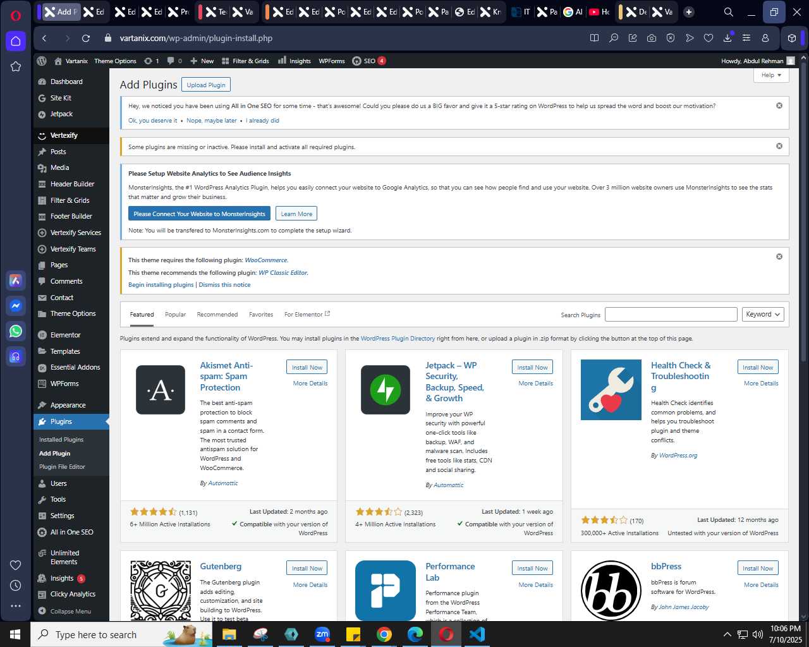The image size is (809, 647).
Task: Dismiss theme required plugin notice
Action: click(x=779, y=257)
